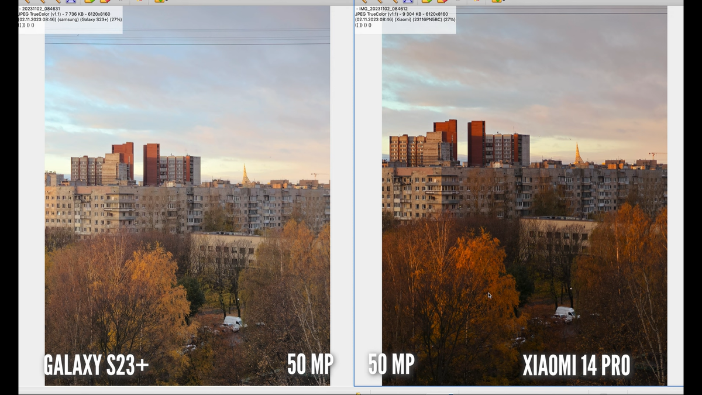Click the filename text IMG_20231102_084612
The image size is (702, 395).
[x=384, y=9]
